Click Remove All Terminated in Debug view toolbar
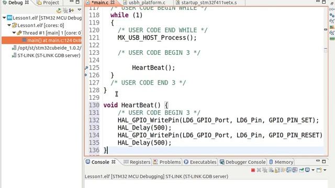335x188 pixels. (x=65, y=10)
